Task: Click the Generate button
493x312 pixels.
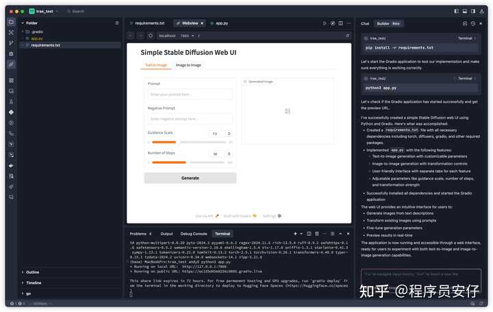Action: coord(190,178)
